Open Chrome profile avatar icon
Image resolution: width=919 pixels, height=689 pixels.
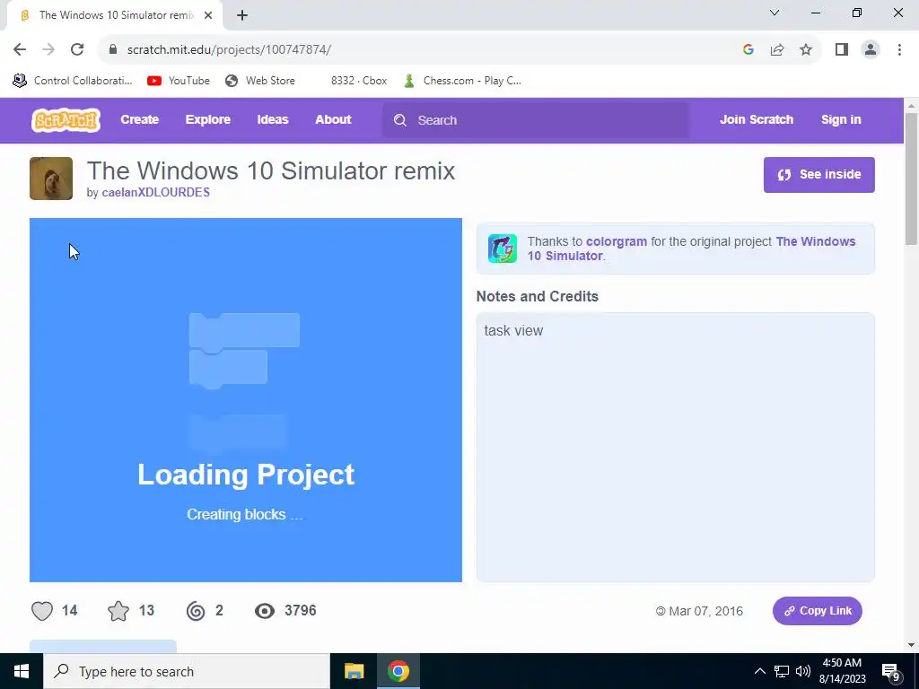pos(871,50)
